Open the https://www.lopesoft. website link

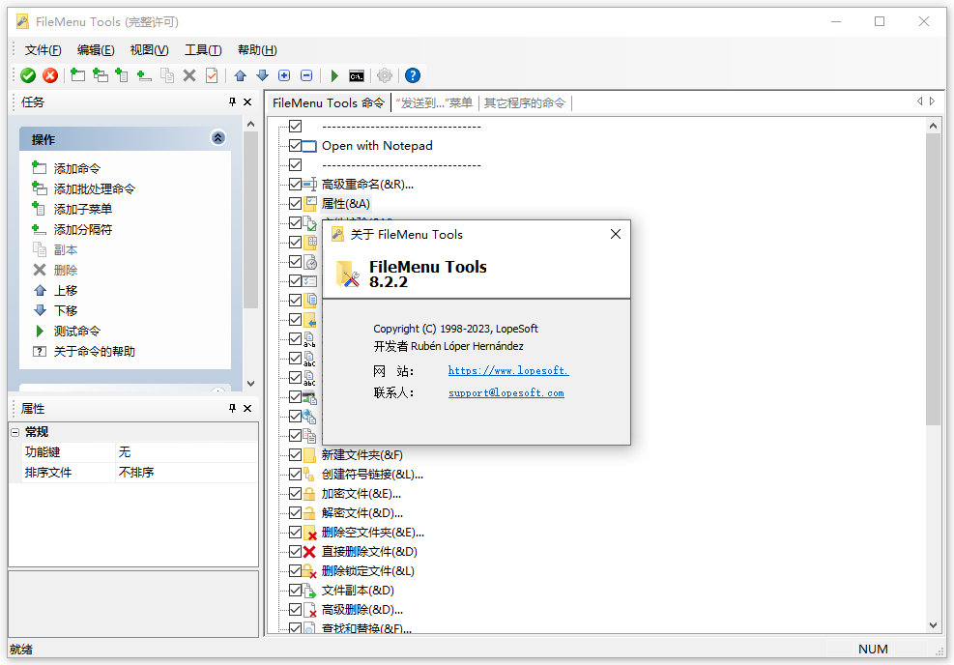pos(508,370)
